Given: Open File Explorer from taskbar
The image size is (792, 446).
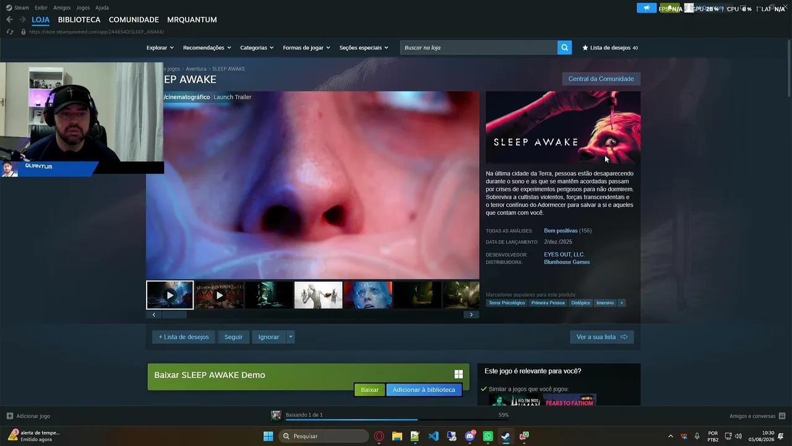Looking at the screenshot, I should (397, 436).
